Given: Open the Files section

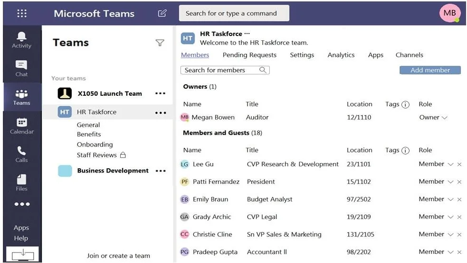Looking at the screenshot, I should click(x=21, y=183).
